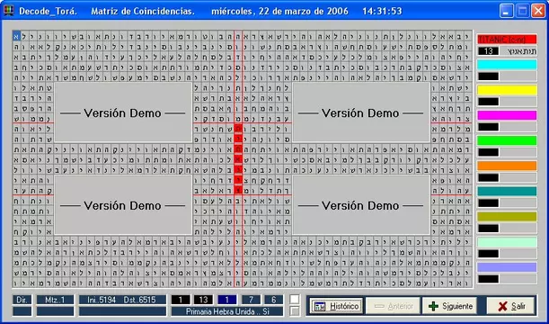Click the green plus icon on Siguiente
This screenshot has height=324, width=549.
(x=433, y=306)
